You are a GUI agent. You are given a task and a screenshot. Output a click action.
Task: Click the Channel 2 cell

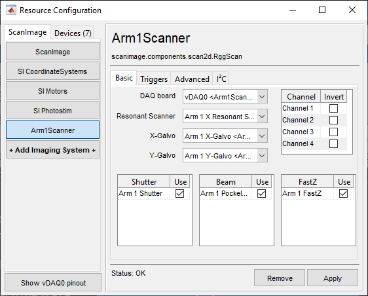[301, 120]
